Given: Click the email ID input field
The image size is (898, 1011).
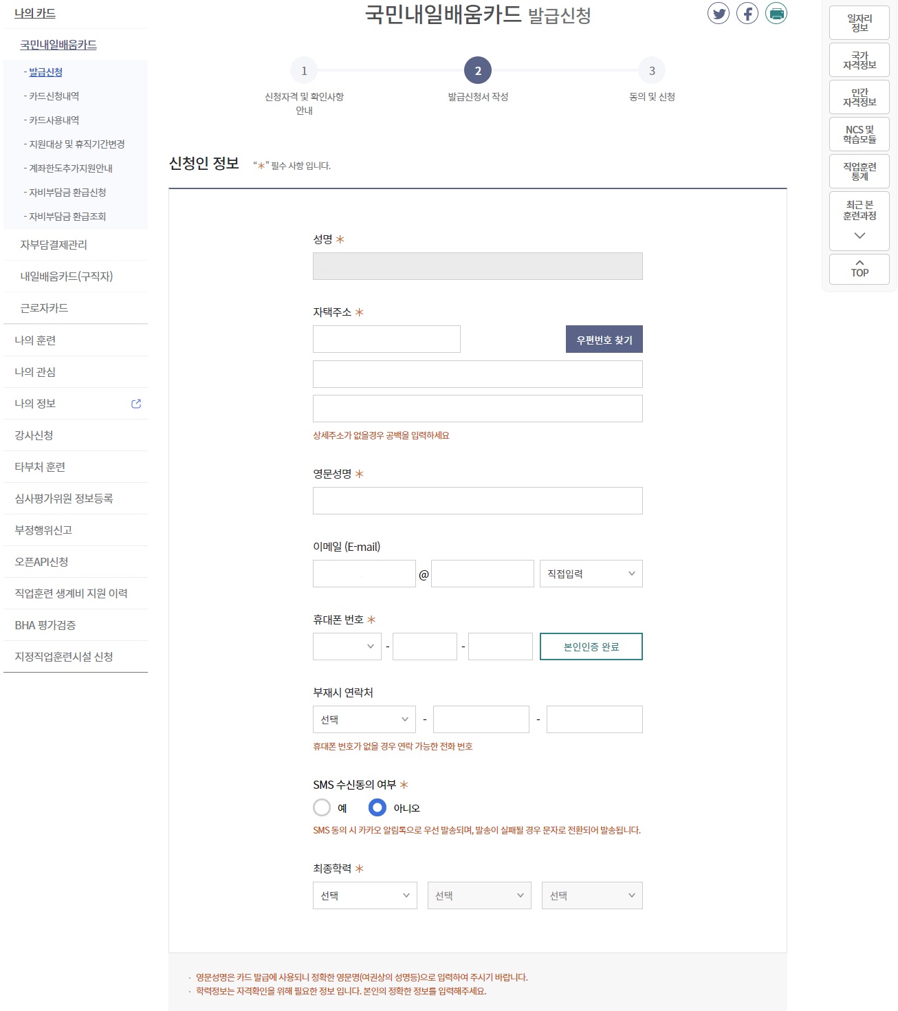Looking at the screenshot, I should click(364, 574).
